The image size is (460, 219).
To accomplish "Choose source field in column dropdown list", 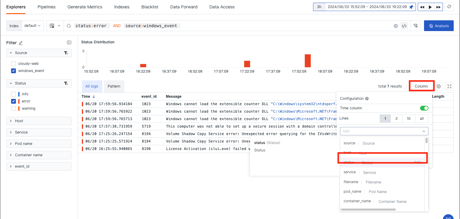I will pos(382,143).
